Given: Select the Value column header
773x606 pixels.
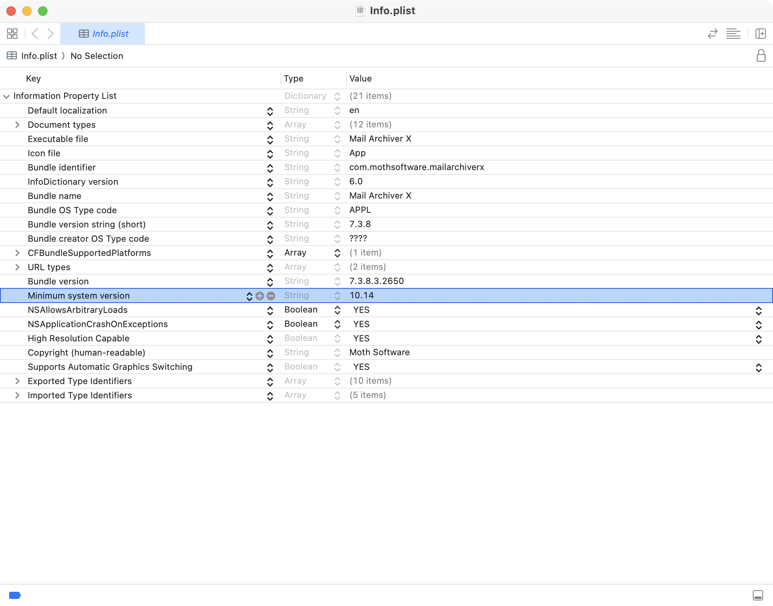Looking at the screenshot, I should click(360, 78).
